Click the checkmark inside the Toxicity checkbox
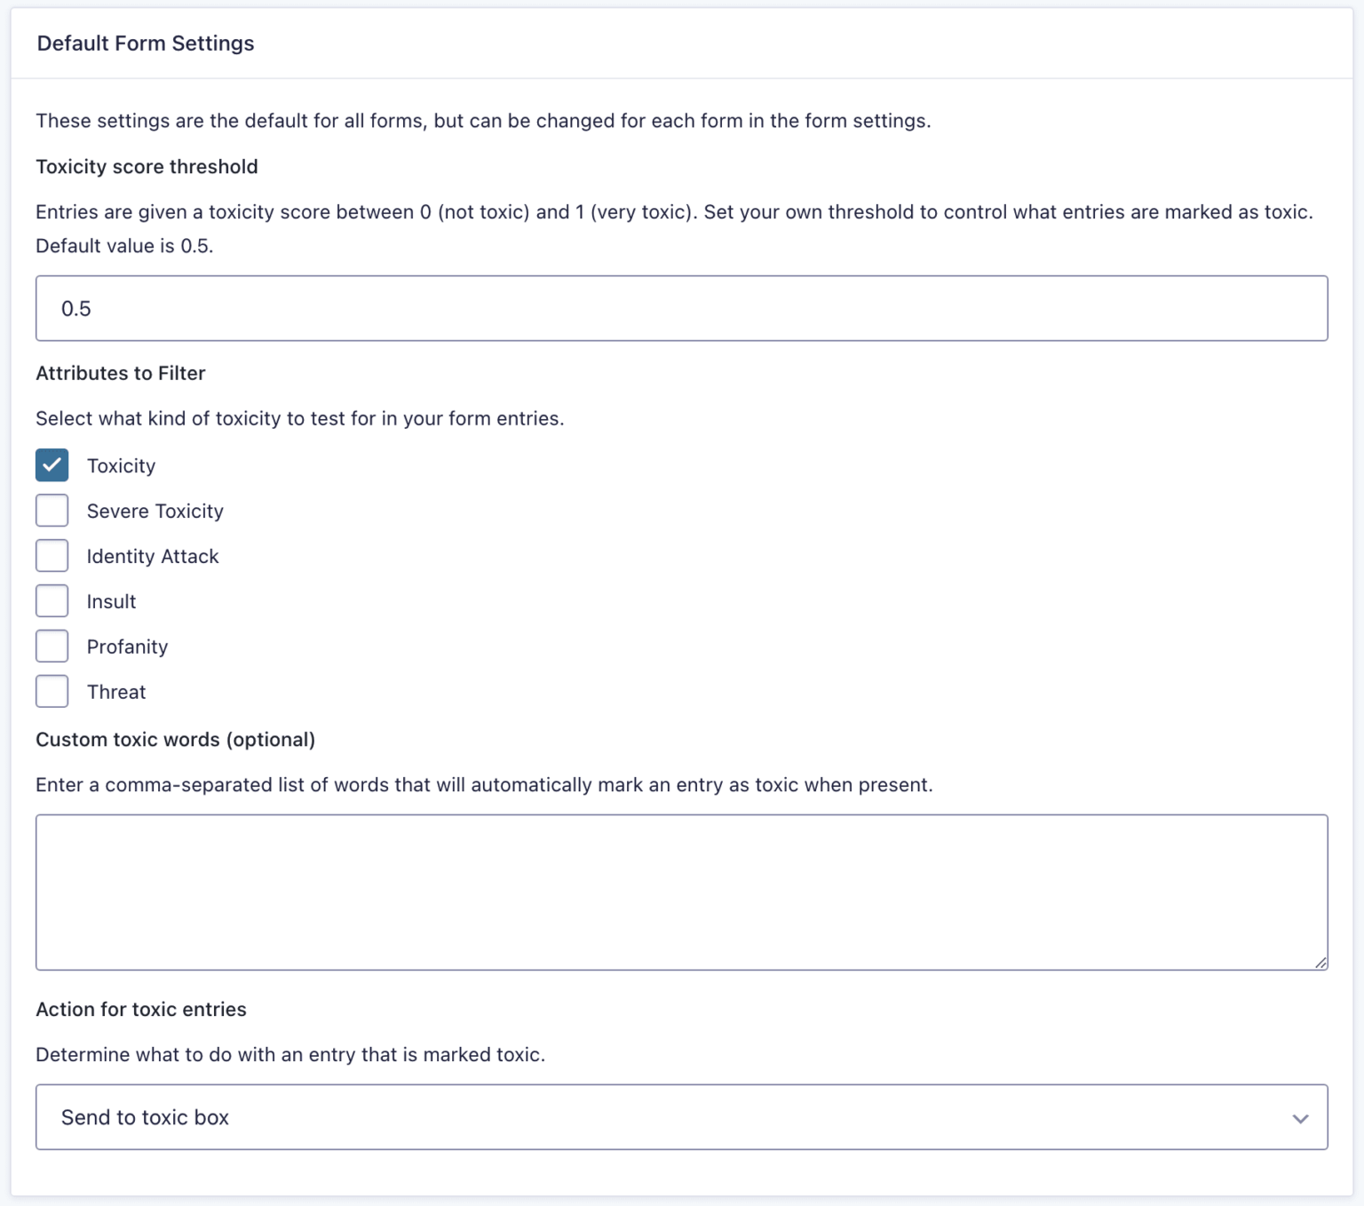 pyautogui.click(x=52, y=464)
